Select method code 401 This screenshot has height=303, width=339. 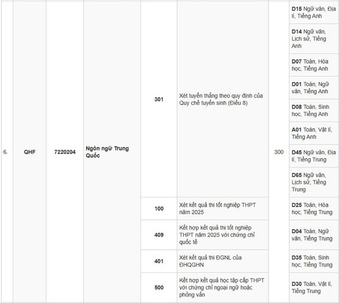click(159, 261)
